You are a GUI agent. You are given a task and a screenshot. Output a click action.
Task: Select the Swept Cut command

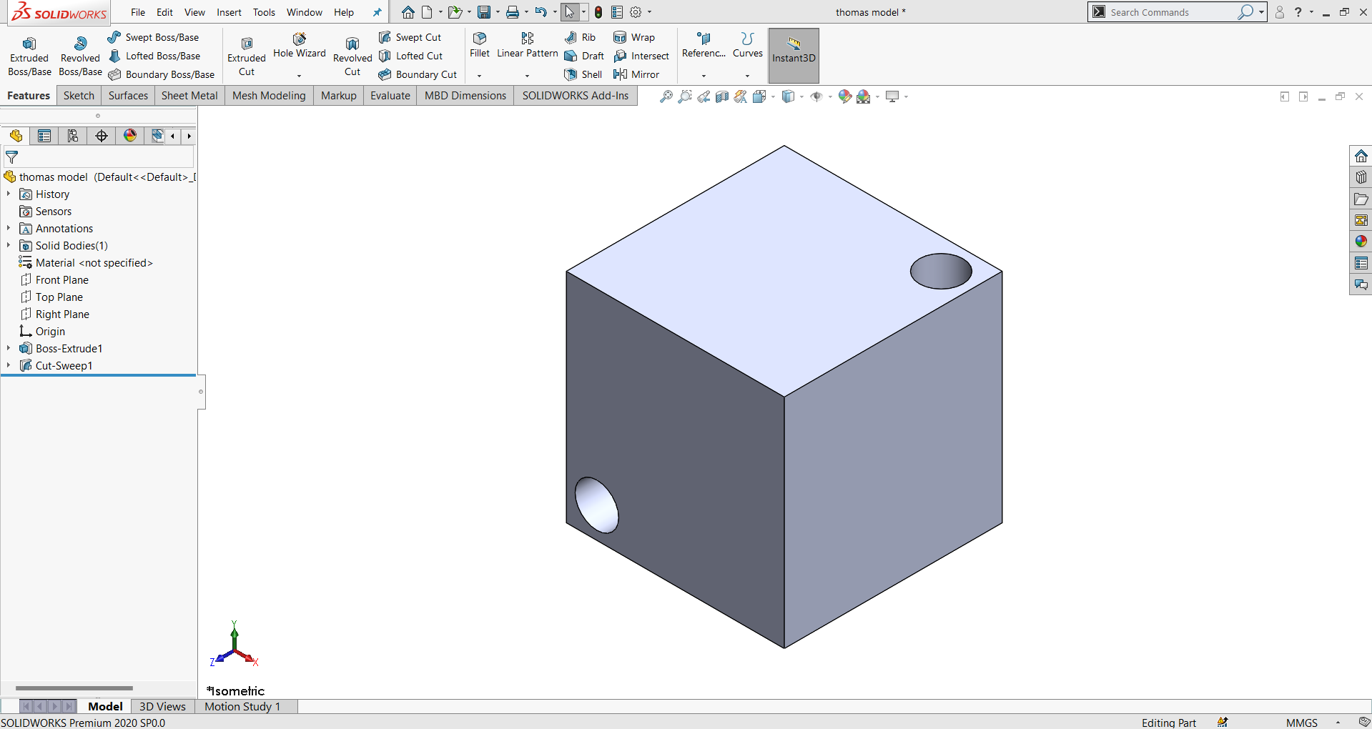pos(410,37)
